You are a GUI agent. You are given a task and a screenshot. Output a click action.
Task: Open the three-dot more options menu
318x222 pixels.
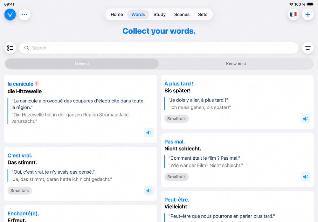coord(24,14)
